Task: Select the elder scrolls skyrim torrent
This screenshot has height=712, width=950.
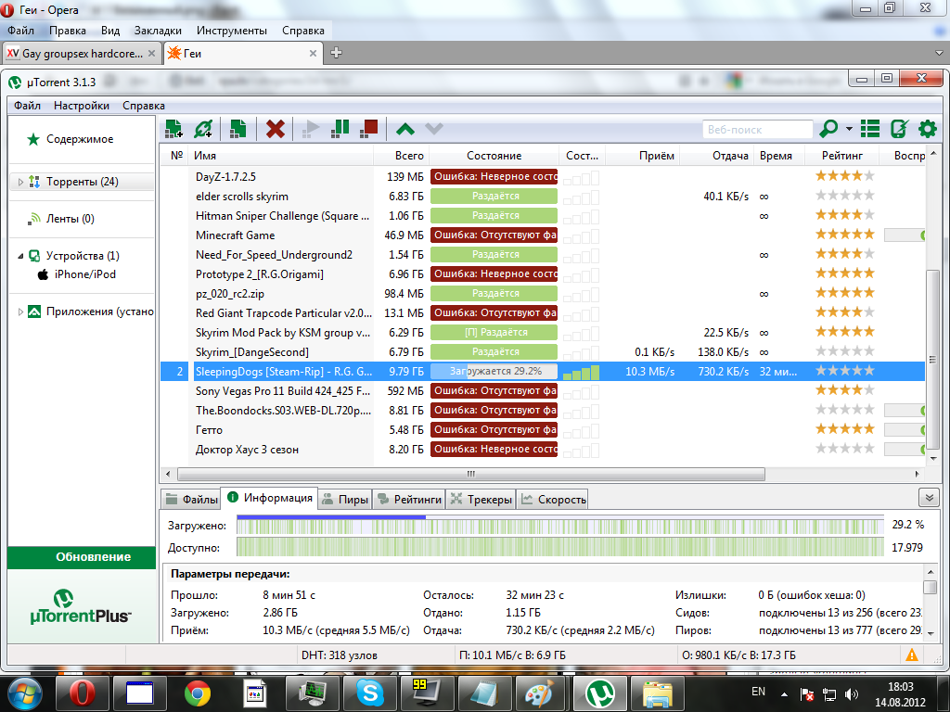Action: pos(542,197)
